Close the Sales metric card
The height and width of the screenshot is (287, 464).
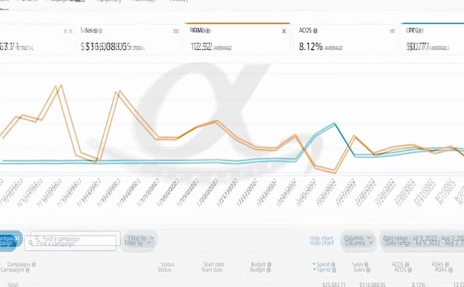176,31
